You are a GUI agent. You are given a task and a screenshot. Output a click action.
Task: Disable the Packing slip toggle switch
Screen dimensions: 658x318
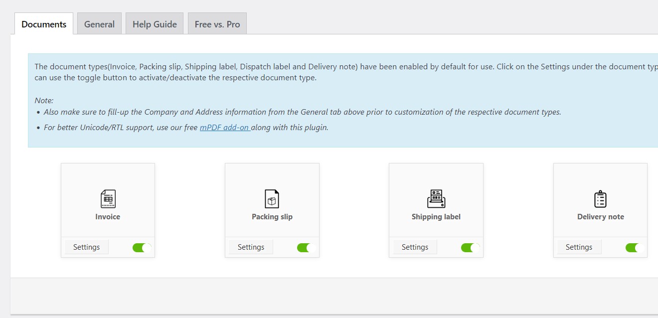pos(306,248)
